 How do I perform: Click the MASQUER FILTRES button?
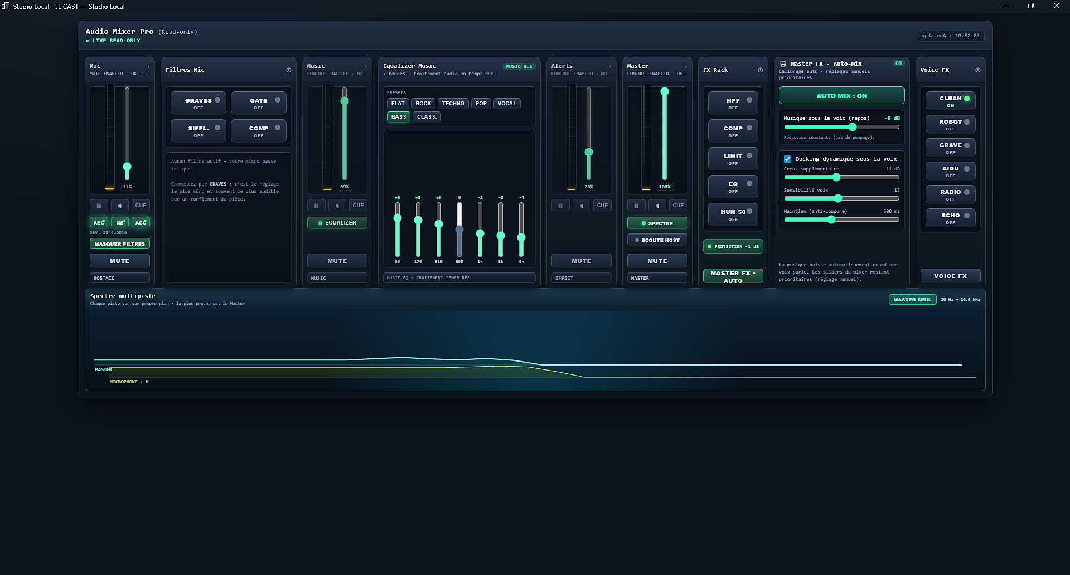pyautogui.click(x=120, y=244)
